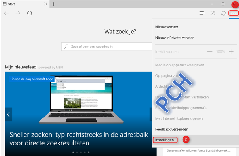Show previous news slide with left chevron
The width and height of the screenshot is (239, 156).
[9, 115]
